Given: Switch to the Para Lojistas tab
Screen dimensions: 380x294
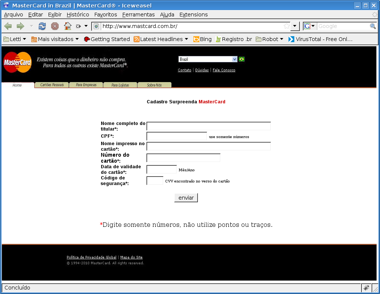Looking at the screenshot, I should [120, 85].
